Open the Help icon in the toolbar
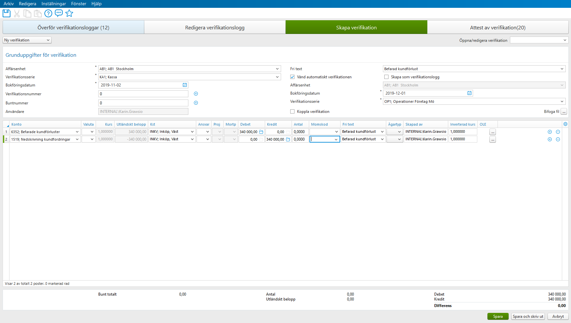The image size is (571, 323). coord(48,13)
